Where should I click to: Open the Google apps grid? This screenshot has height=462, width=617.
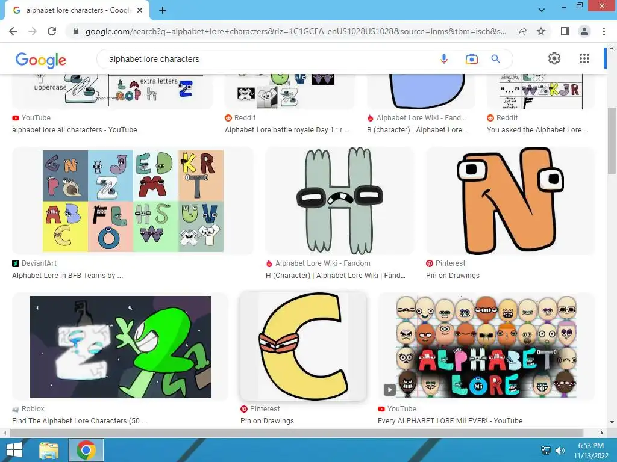click(x=584, y=58)
